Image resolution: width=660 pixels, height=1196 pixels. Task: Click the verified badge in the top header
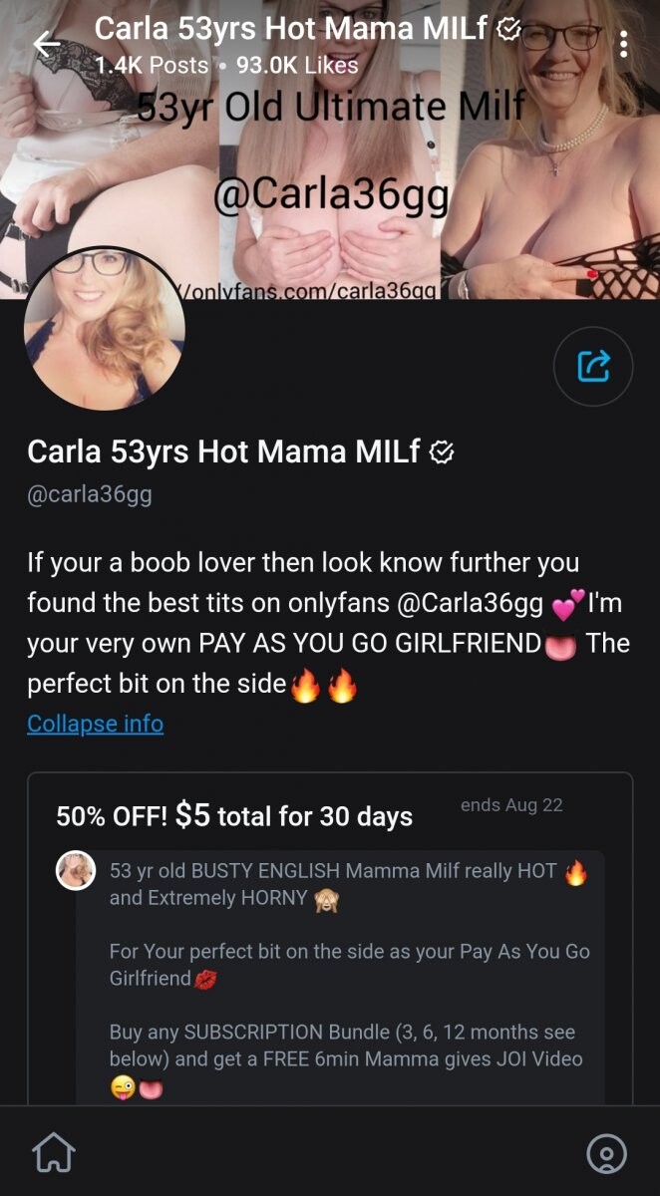tap(507, 30)
